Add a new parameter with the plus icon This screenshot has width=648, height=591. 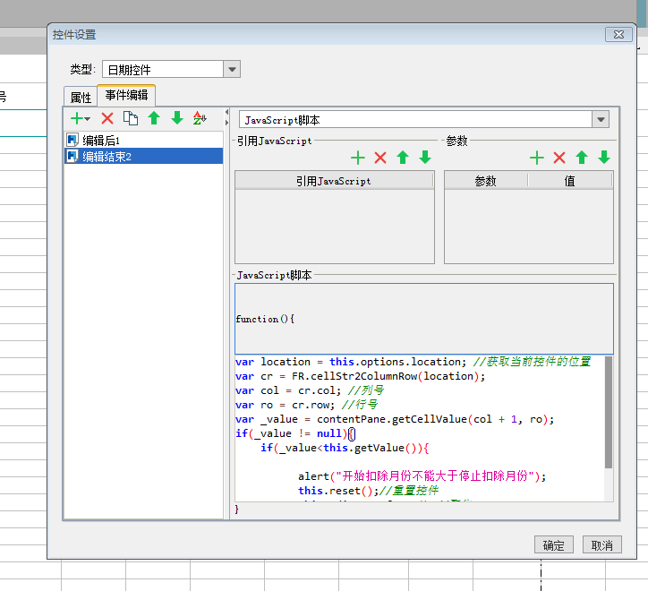[537, 158]
